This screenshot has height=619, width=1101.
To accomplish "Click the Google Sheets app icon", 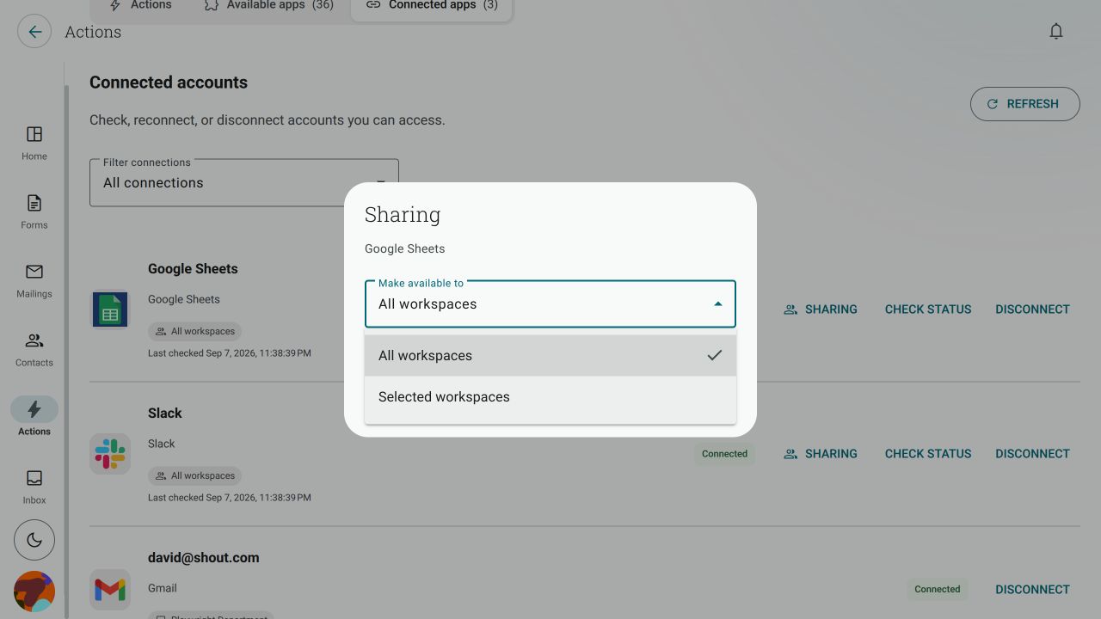I will [110, 309].
